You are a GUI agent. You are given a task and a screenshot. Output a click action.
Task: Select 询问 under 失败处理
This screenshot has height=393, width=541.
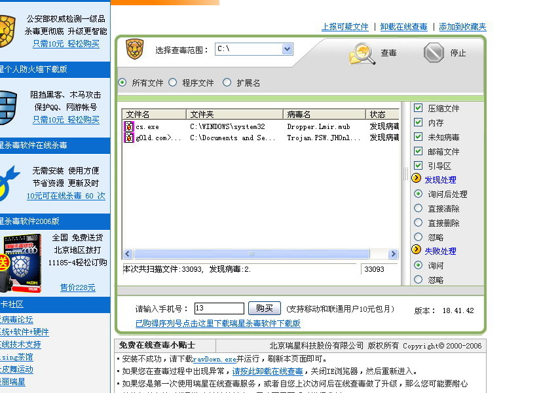tap(418, 265)
